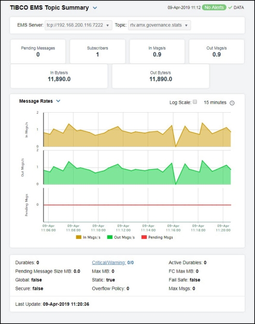The width and height of the screenshot is (255, 324).
Task: Click the time range clock icon
Action: click(x=232, y=103)
